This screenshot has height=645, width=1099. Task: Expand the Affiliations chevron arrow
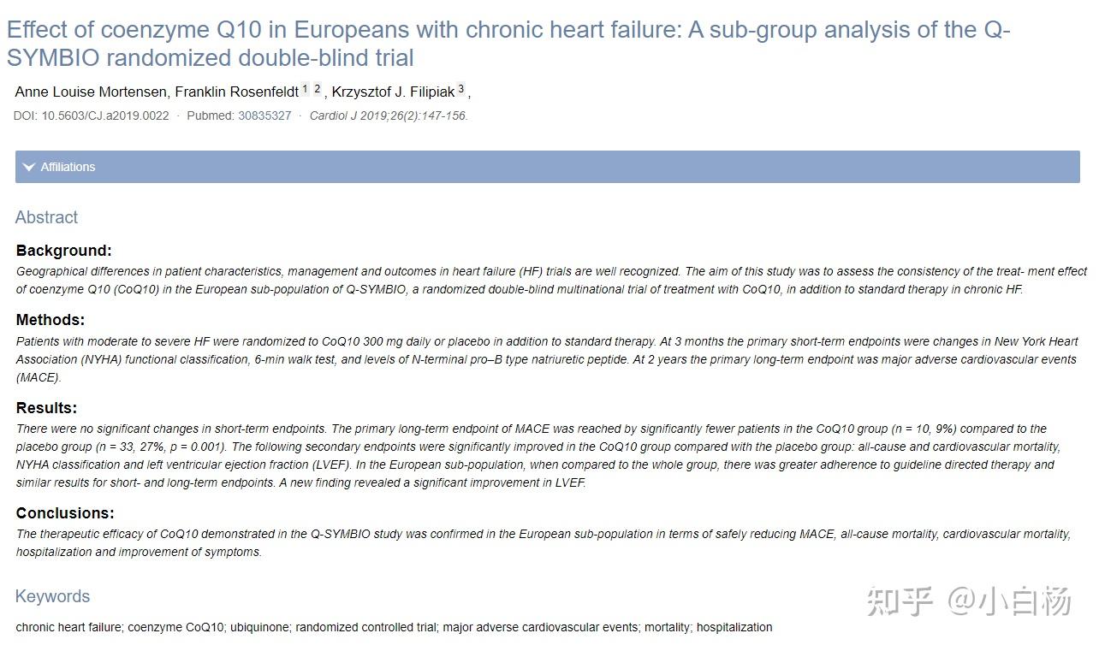click(29, 167)
